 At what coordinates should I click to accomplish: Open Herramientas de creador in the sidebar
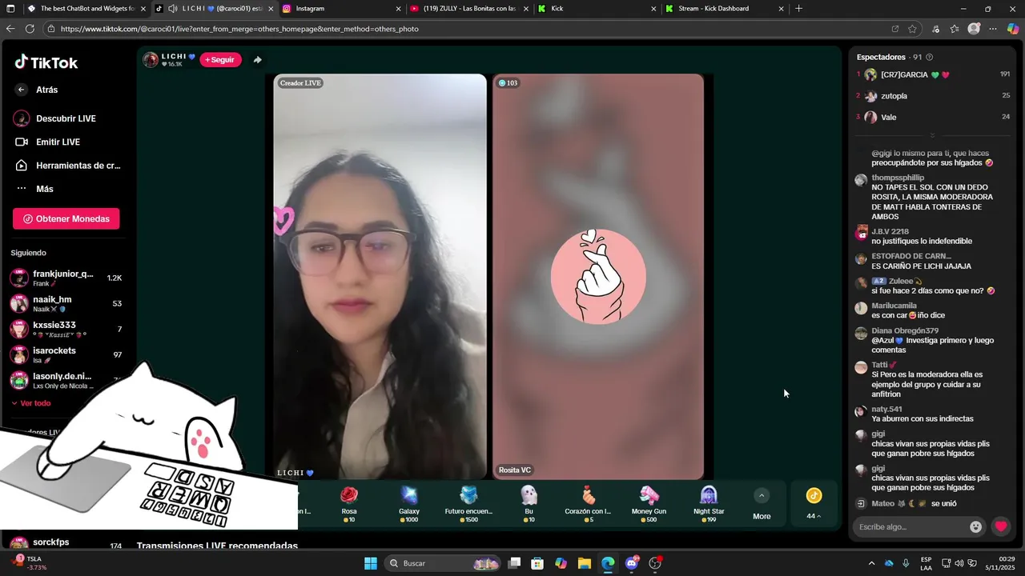[67, 166]
